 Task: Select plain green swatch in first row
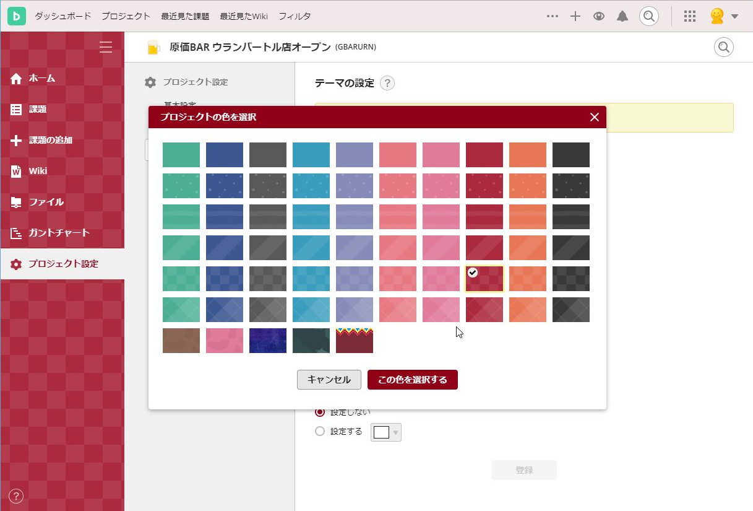click(181, 155)
